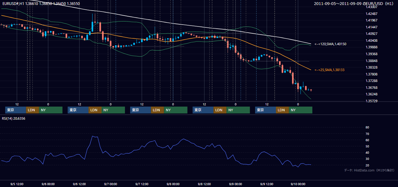Screen dimensions: 398x187
Task: Click price axis value 1.40408
Action: coord(372,41)
